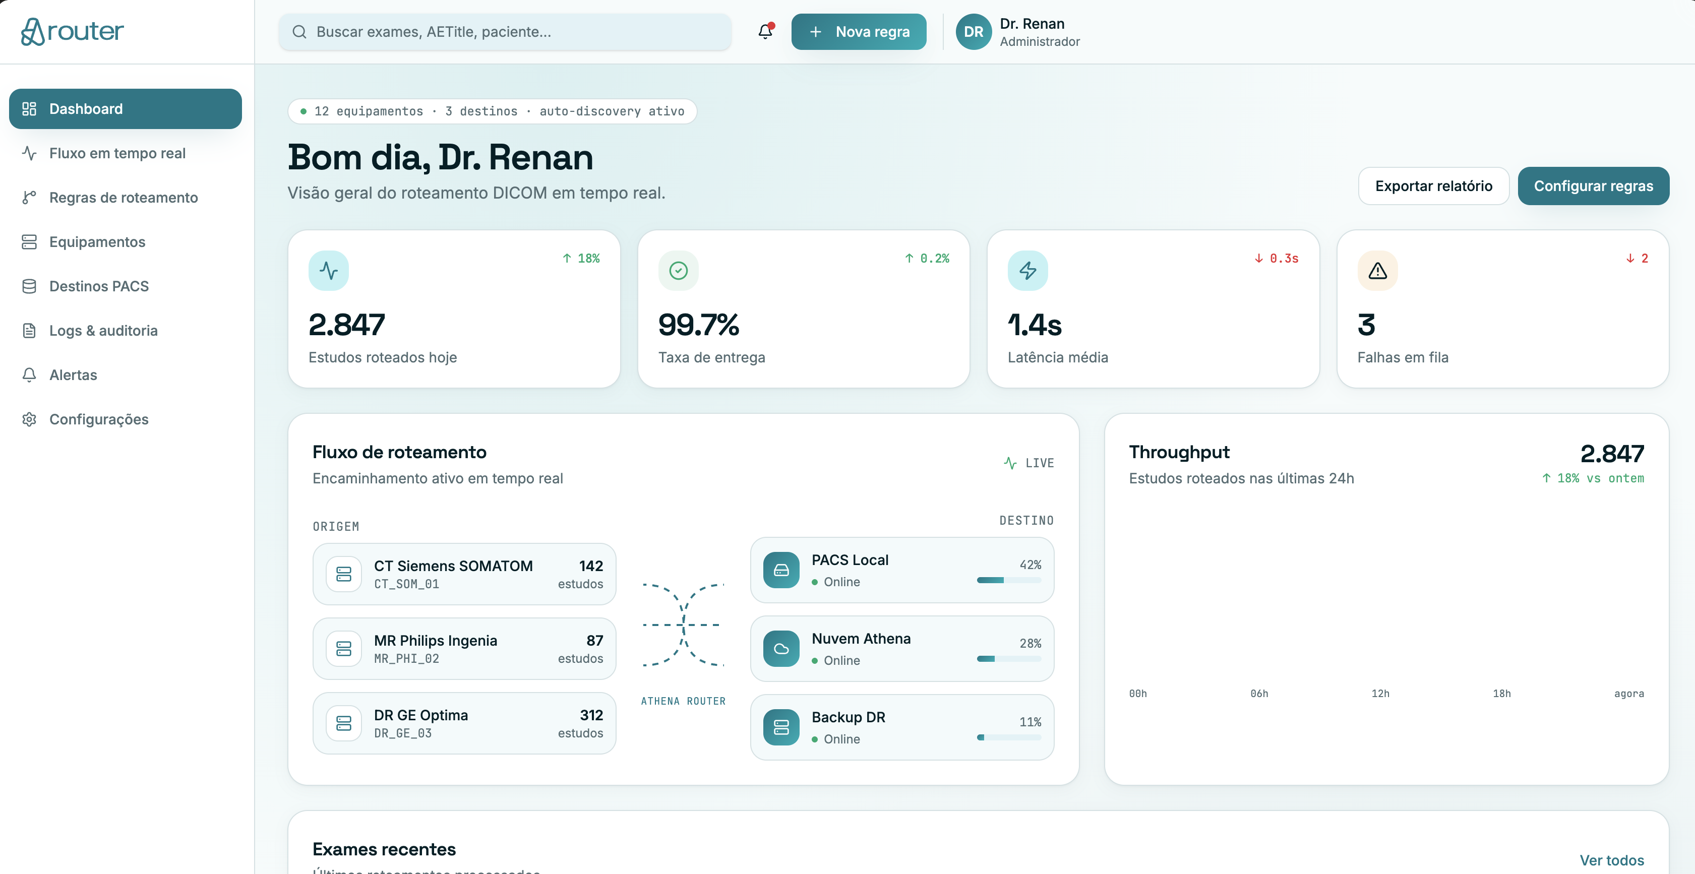1695x874 pixels.
Task: Follow the Ver todos link
Action: pos(1611,860)
